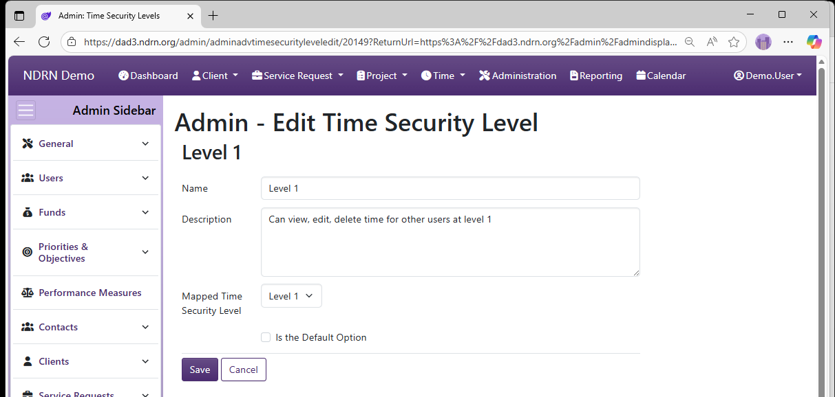Click the Admin Sidebar title text
This screenshot has width=835, height=397.
114,111
